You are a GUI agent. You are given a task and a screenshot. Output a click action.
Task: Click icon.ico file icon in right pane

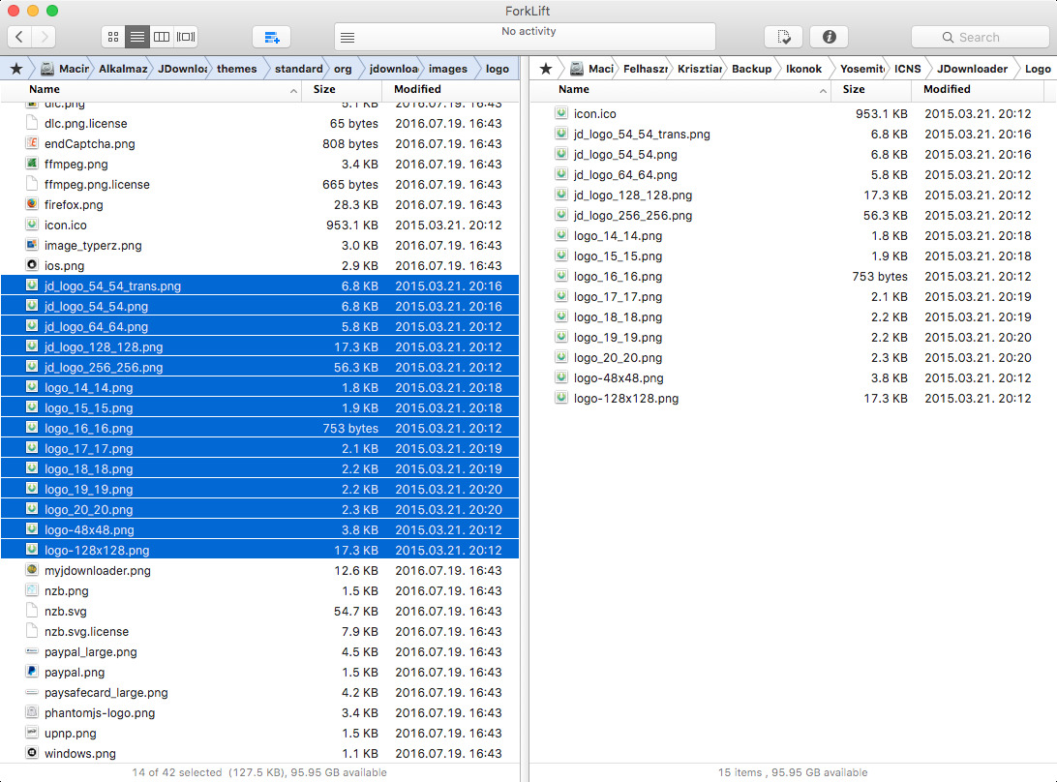(x=560, y=113)
